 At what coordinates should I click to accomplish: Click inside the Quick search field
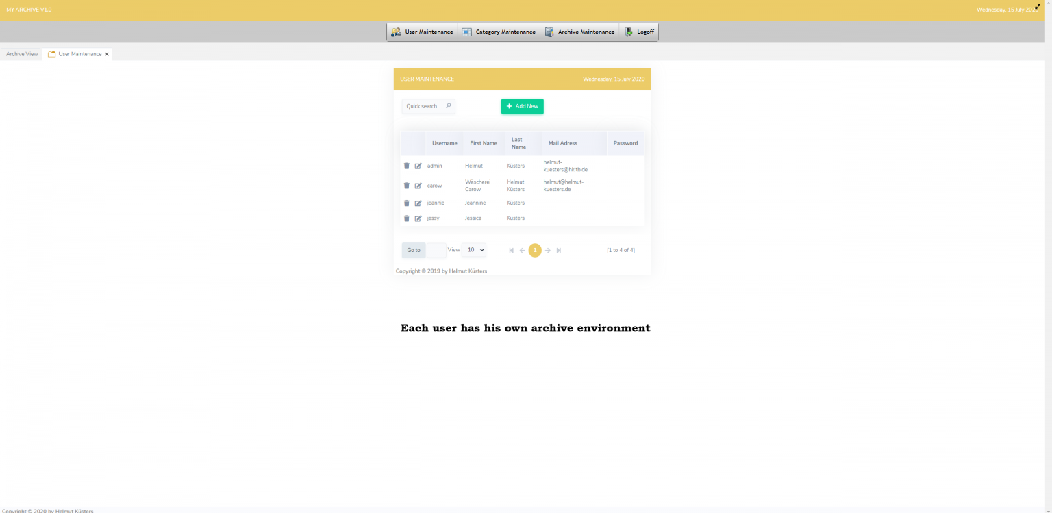pos(423,106)
